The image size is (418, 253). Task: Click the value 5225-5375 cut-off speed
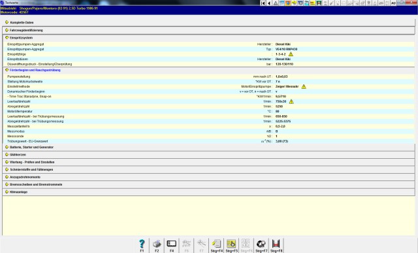[283, 122]
